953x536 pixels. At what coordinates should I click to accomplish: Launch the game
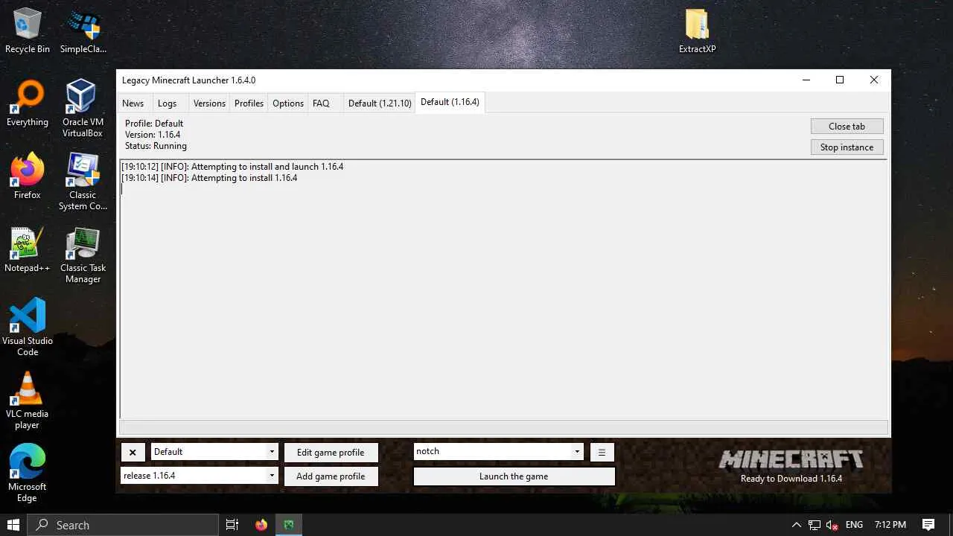(x=514, y=476)
